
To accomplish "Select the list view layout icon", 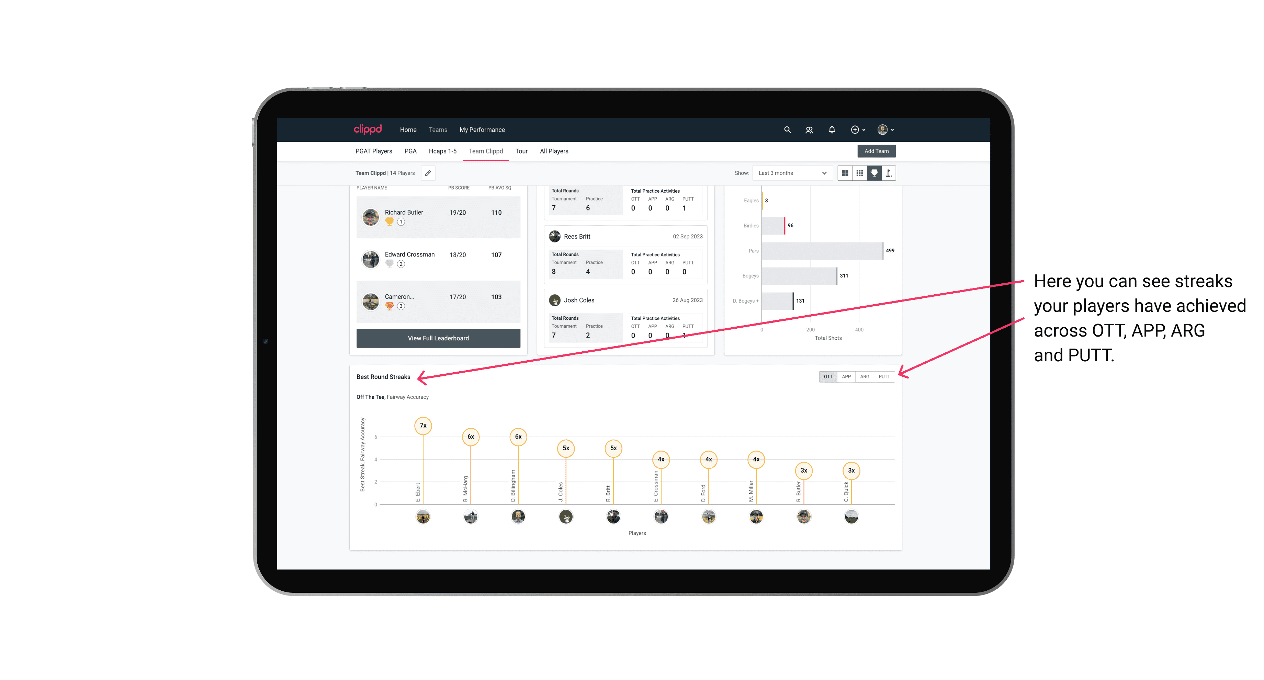I will (x=860, y=173).
